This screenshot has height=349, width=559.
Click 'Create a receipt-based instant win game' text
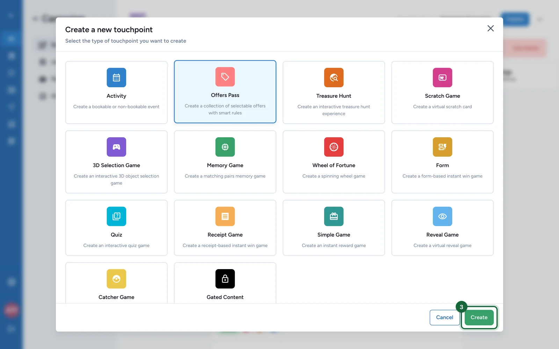[225, 246]
